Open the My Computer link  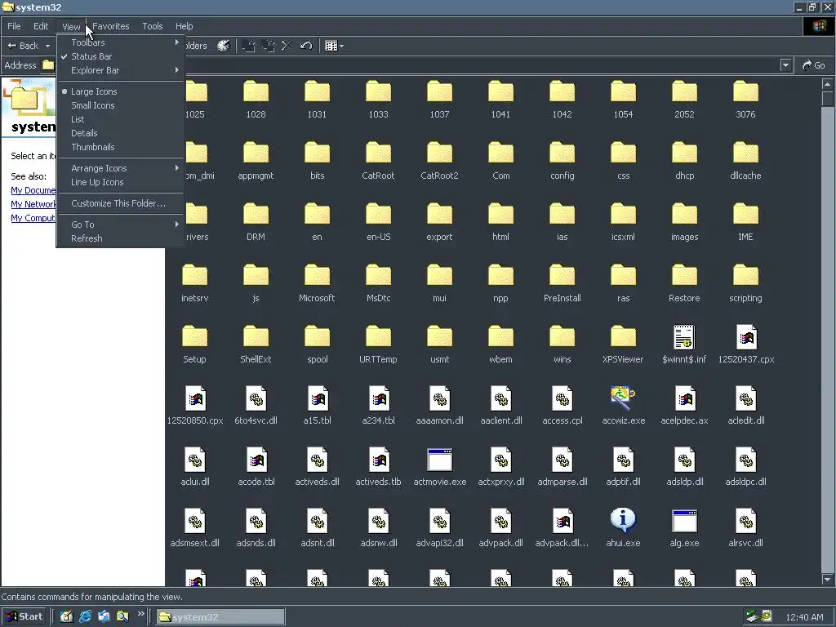click(x=33, y=218)
